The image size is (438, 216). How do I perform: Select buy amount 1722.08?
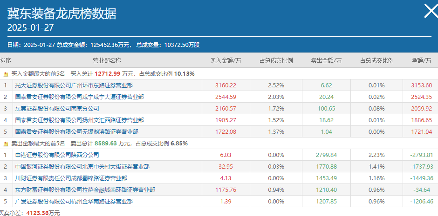pos(226,131)
